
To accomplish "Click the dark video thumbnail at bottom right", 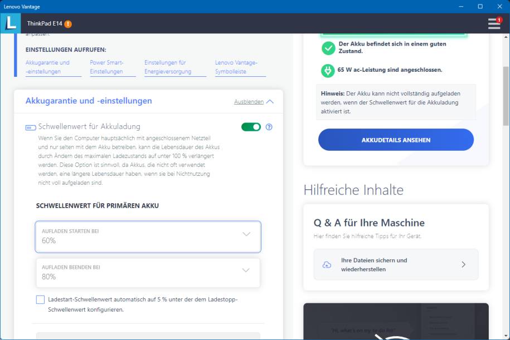I will 396,322.
